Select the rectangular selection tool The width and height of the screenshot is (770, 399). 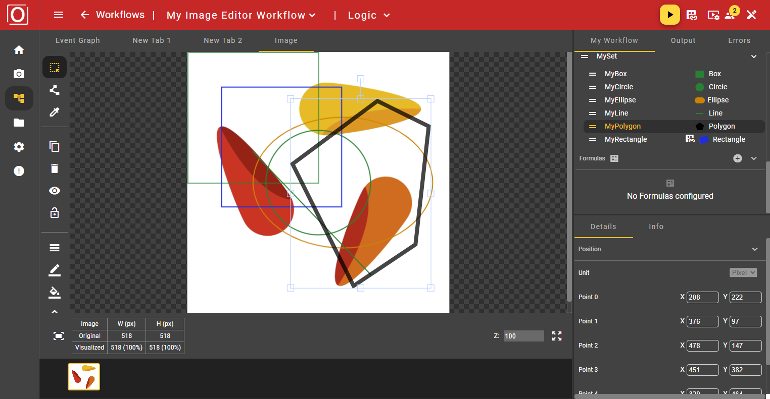(55, 67)
